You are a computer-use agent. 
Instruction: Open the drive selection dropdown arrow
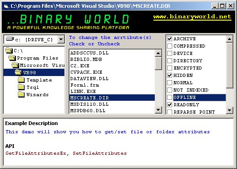tap(61, 39)
